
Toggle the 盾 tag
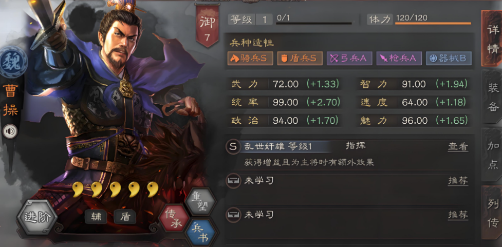coord(125,217)
